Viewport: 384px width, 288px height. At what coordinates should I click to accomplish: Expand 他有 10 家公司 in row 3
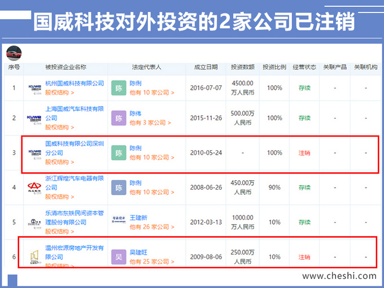(152, 158)
